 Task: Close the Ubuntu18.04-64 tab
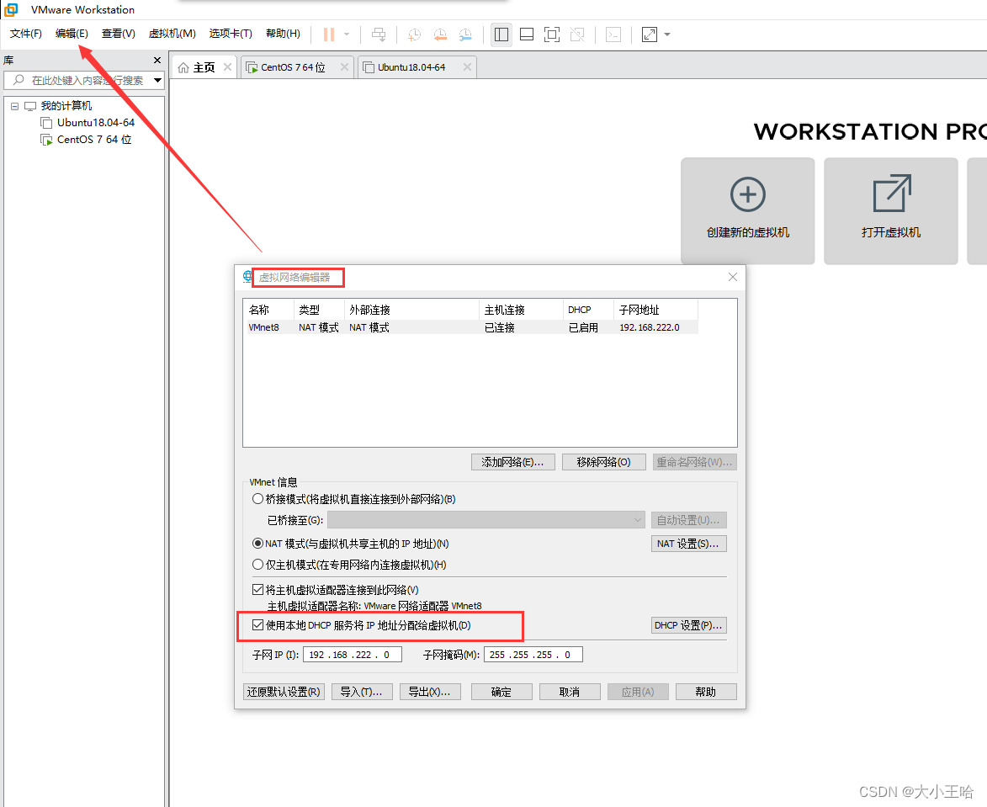(x=467, y=66)
